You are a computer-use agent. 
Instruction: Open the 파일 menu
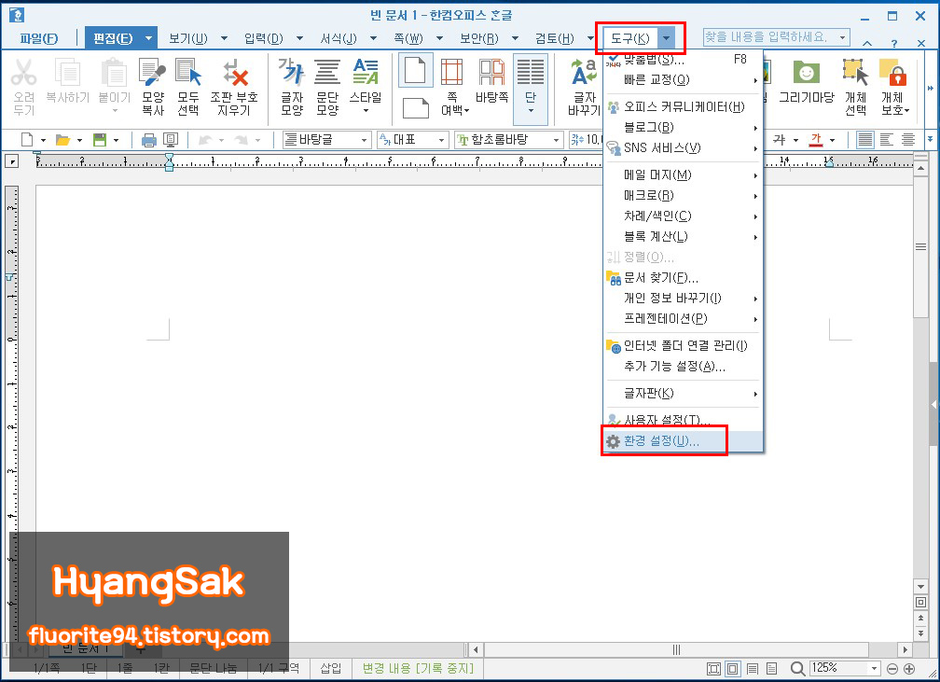coord(38,38)
